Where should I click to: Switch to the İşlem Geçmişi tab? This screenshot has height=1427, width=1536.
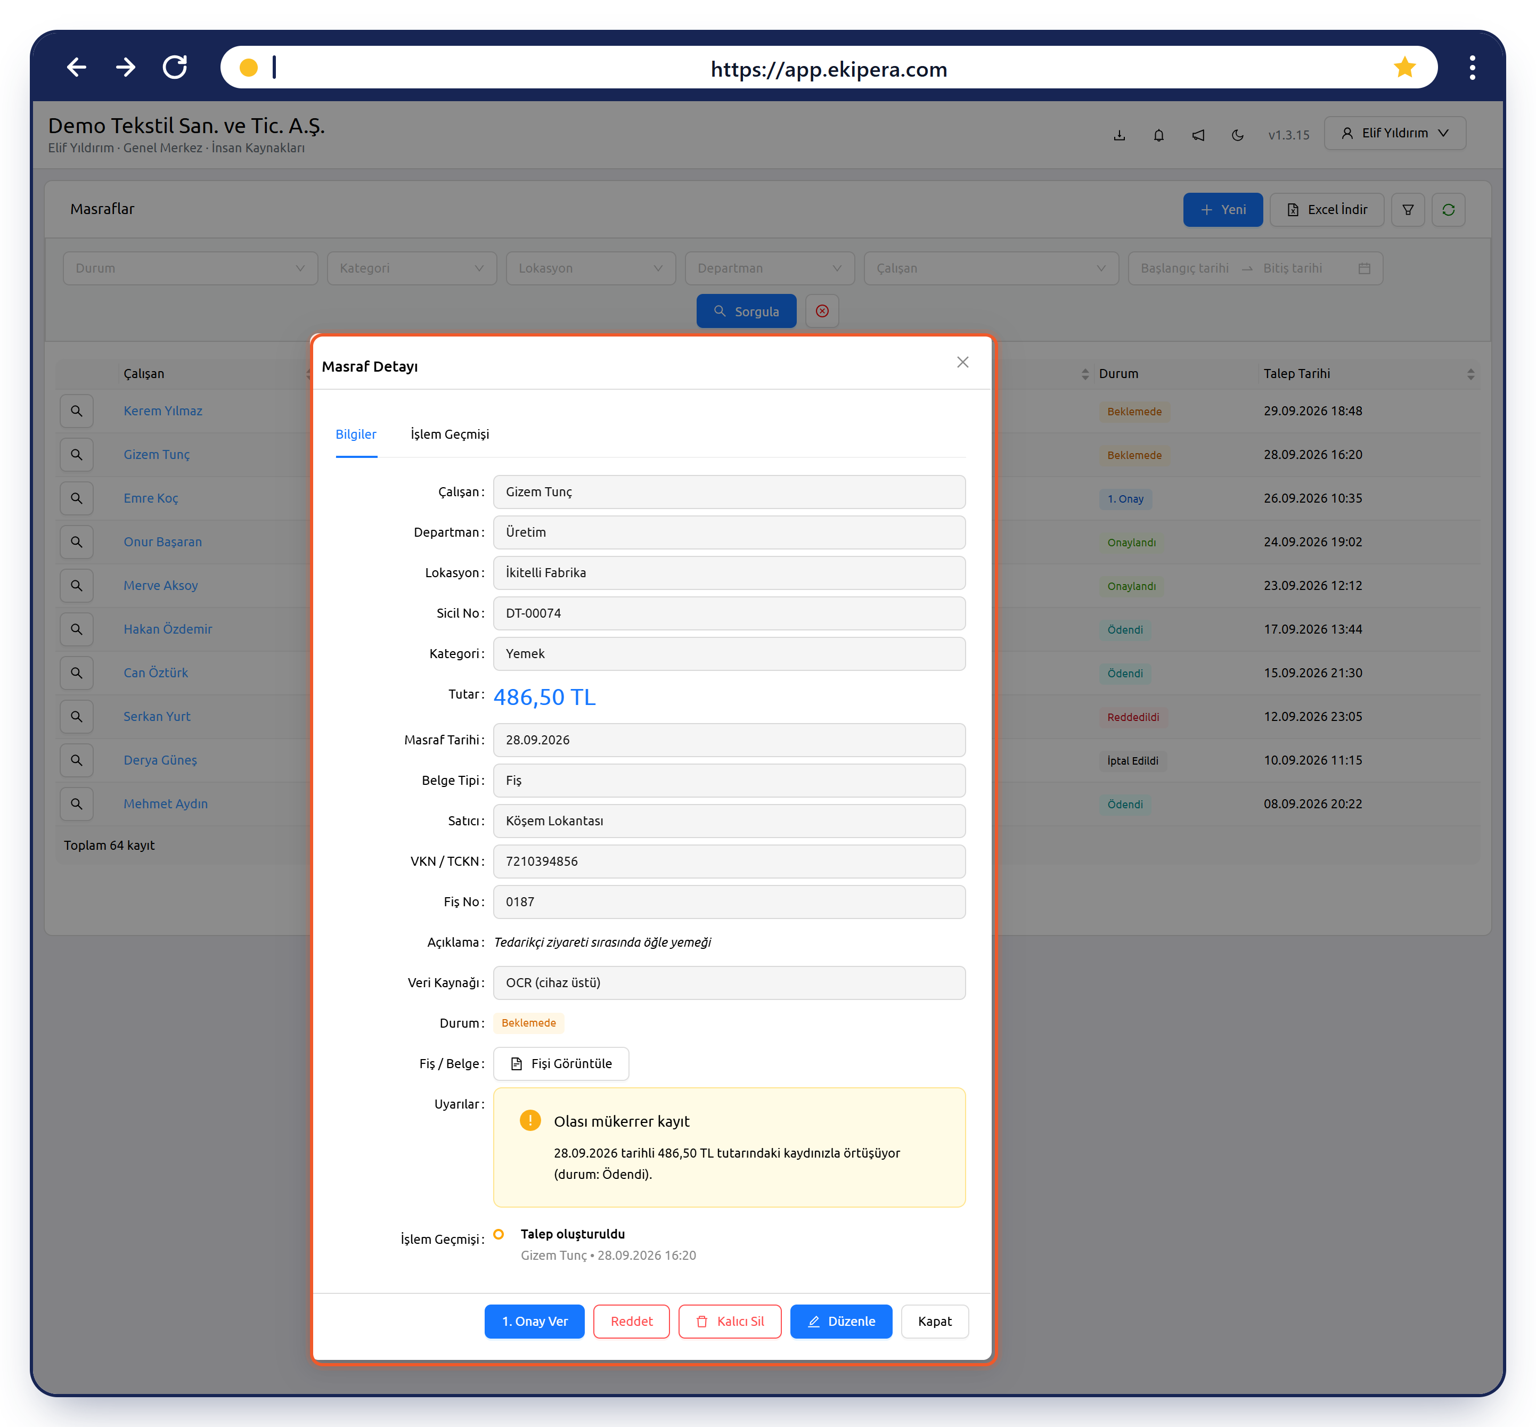[450, 434]
